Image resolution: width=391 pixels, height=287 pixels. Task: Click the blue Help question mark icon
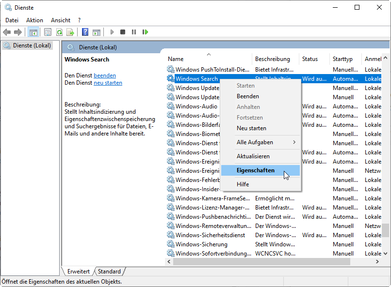coord(85,32)
